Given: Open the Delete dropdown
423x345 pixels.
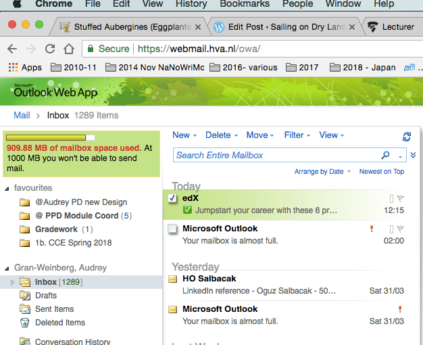Looking at the screenshot, I should pyautogui.click(x=222, y=135).
